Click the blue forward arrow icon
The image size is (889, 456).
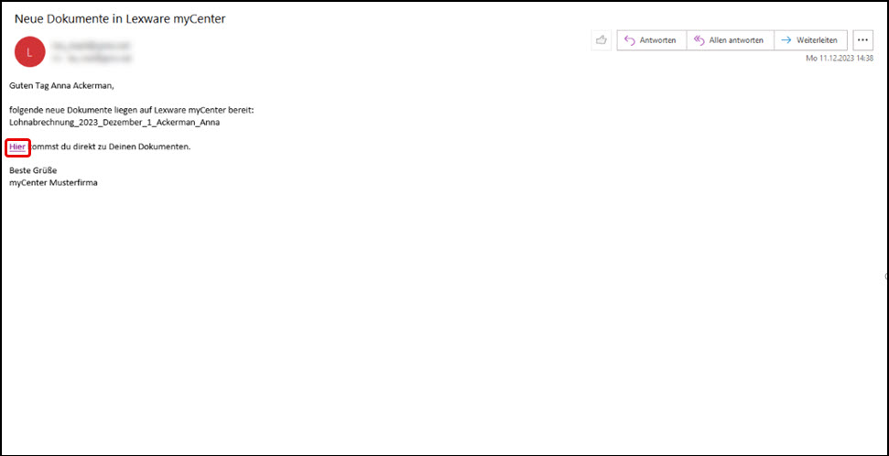[786, 40]
